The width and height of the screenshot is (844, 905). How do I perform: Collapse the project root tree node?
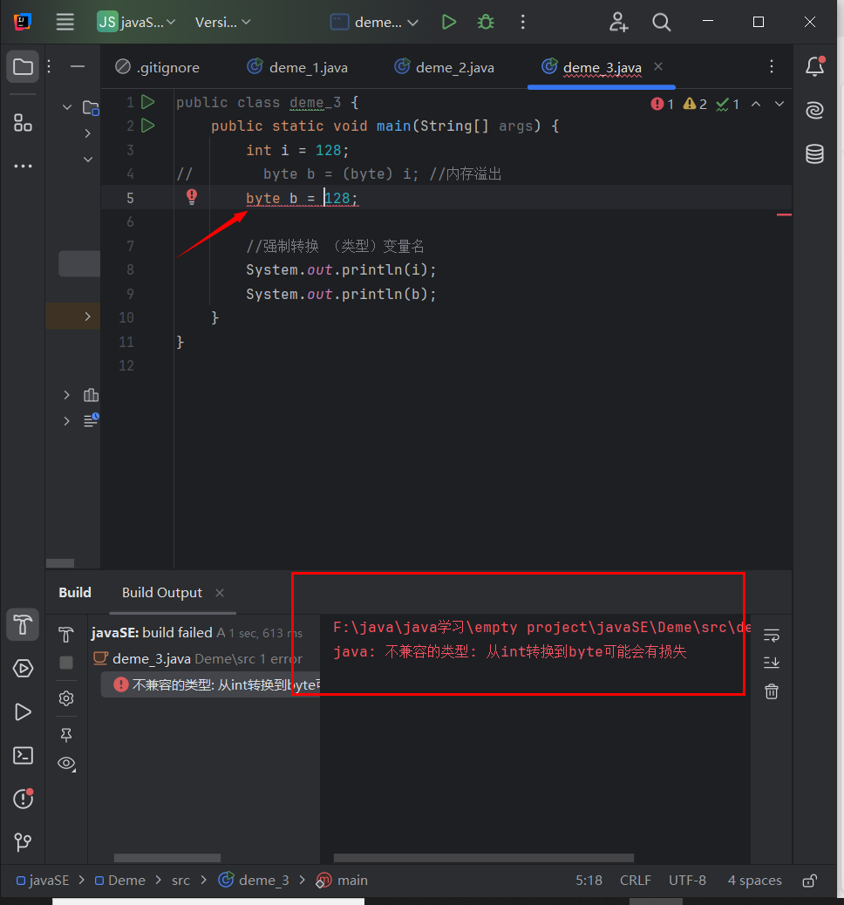tap(67, 106)
